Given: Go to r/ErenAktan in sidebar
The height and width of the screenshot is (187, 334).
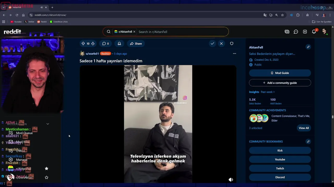Looking at the screenshot, I should [24, 178].
